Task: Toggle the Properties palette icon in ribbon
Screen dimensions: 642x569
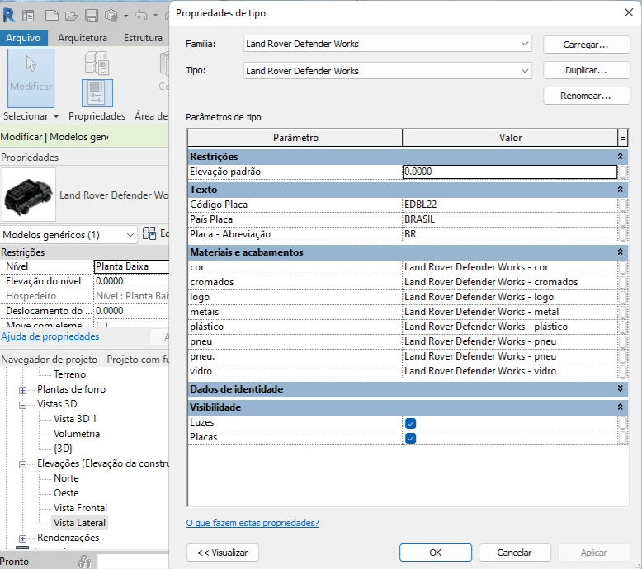Action: click(97, 93)
